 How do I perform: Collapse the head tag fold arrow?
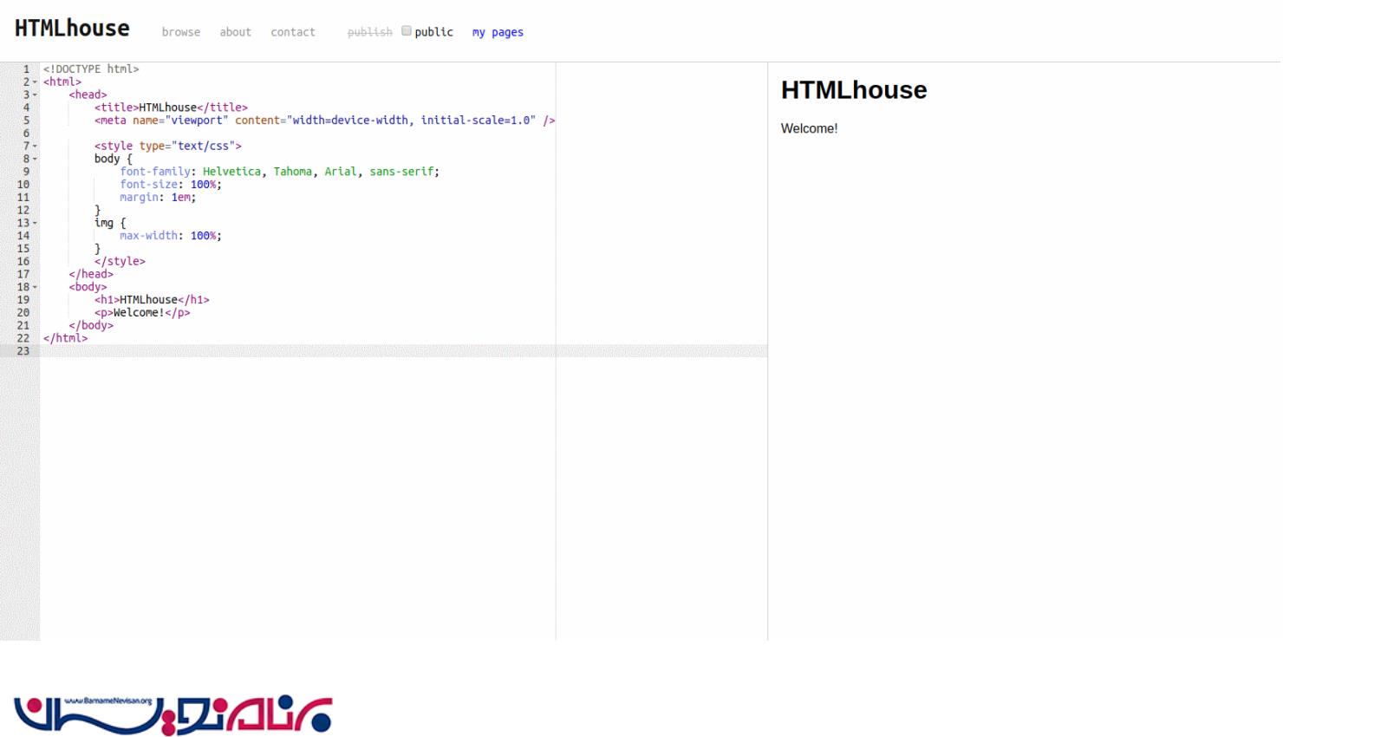click(x=35, y=95)
